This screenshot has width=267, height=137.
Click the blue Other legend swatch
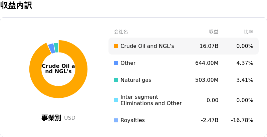coord(116,63)
